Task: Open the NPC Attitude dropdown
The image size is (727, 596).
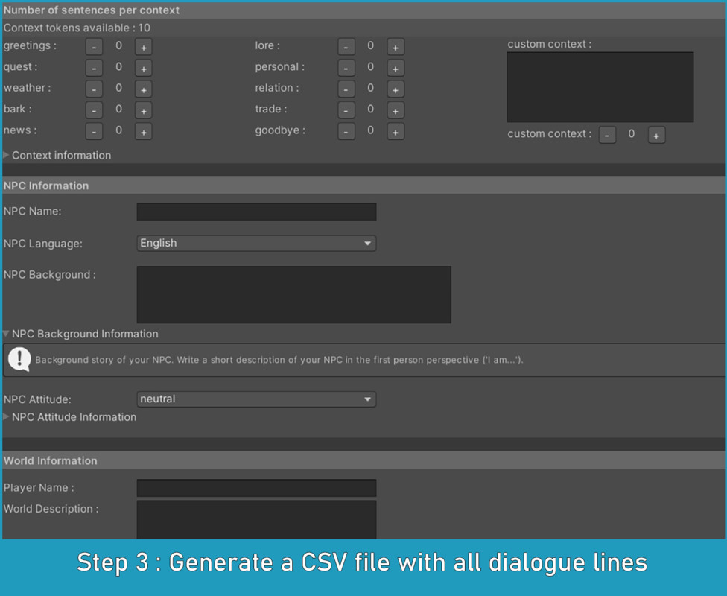Action: (255, 399)
